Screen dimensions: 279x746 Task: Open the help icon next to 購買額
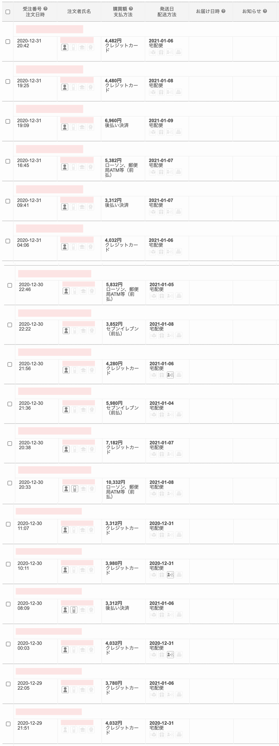click(131, 9)
